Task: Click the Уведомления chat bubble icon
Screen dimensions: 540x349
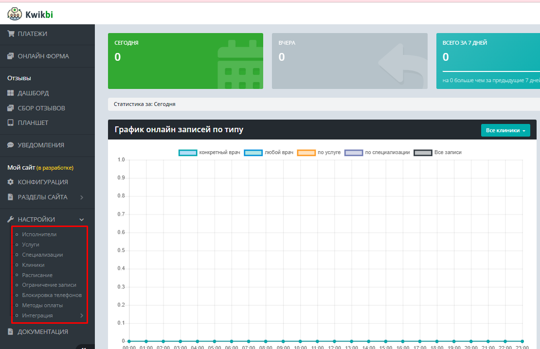Action: tap(10, 145)
